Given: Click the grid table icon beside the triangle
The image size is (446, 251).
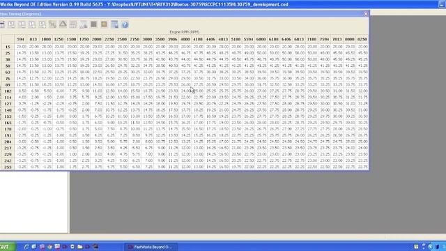Looking at the screenshot, I should pos(73,24).
